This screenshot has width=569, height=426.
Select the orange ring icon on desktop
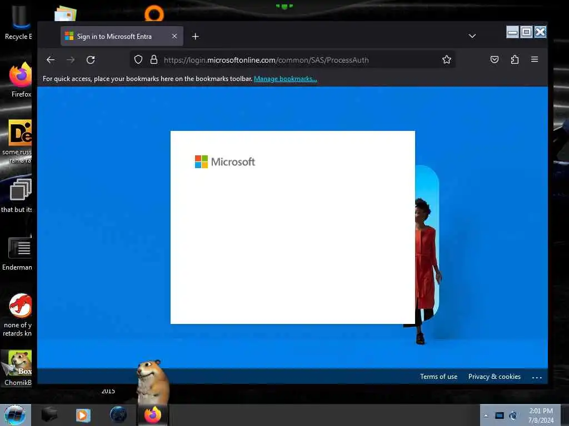(154, 13)
